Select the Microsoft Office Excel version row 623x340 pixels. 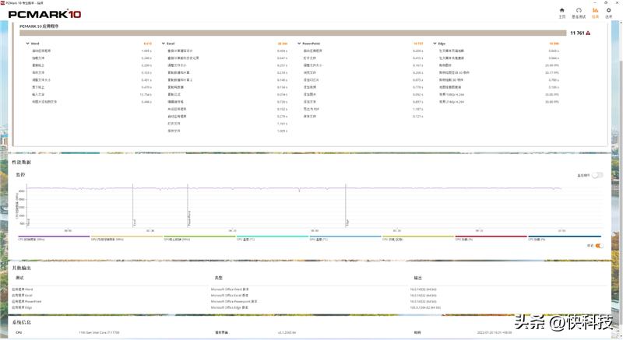[310, 296]
